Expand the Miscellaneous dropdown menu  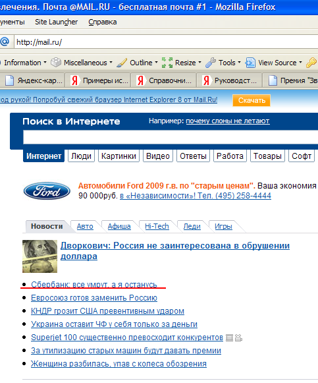click(x=111, y=63)
